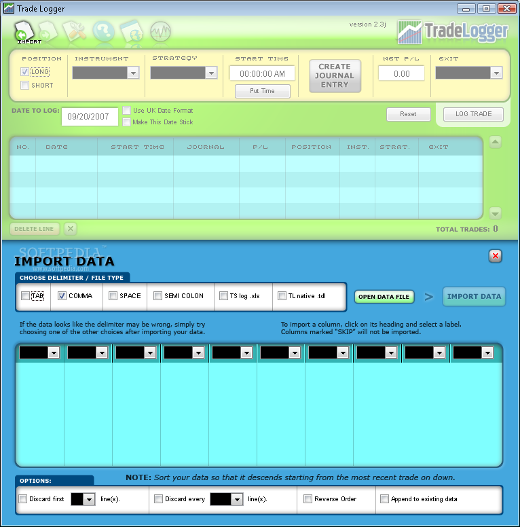Click the Export document arrow icon

coord(48,32)
